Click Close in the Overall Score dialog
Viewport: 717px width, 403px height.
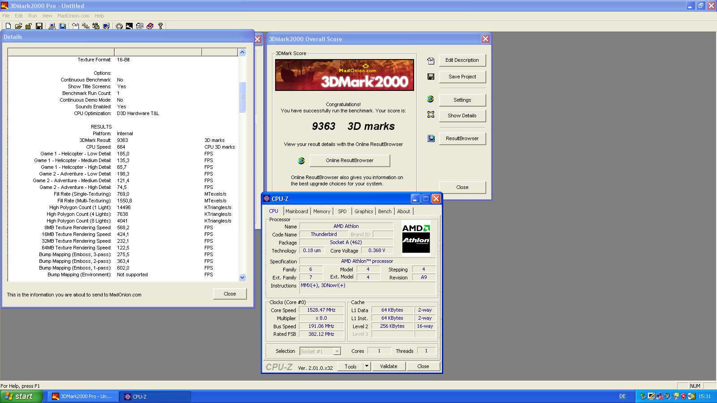coord(462,187)
